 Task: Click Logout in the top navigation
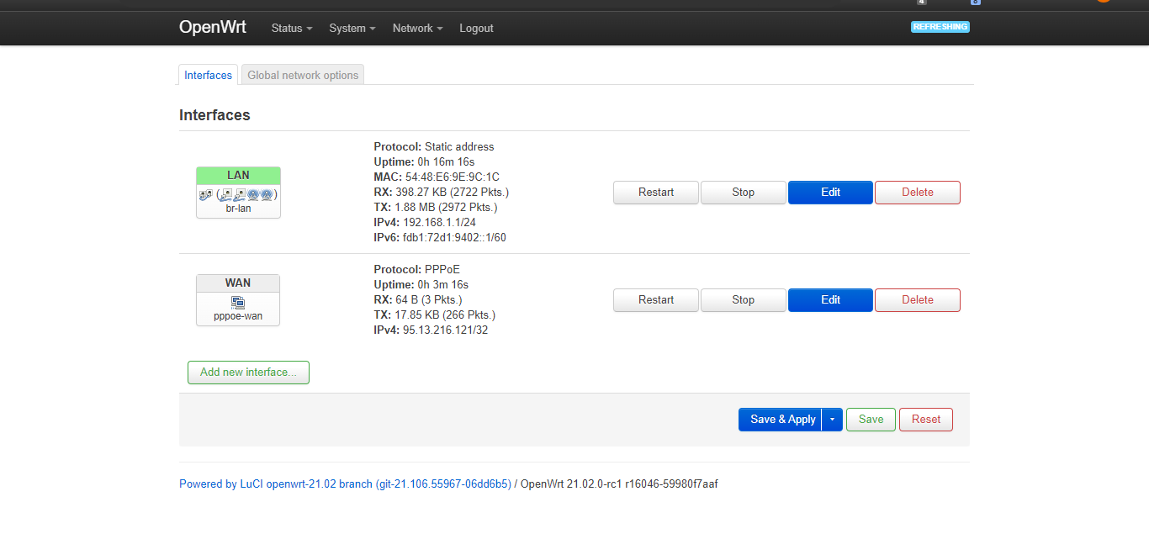pos(476,28)
